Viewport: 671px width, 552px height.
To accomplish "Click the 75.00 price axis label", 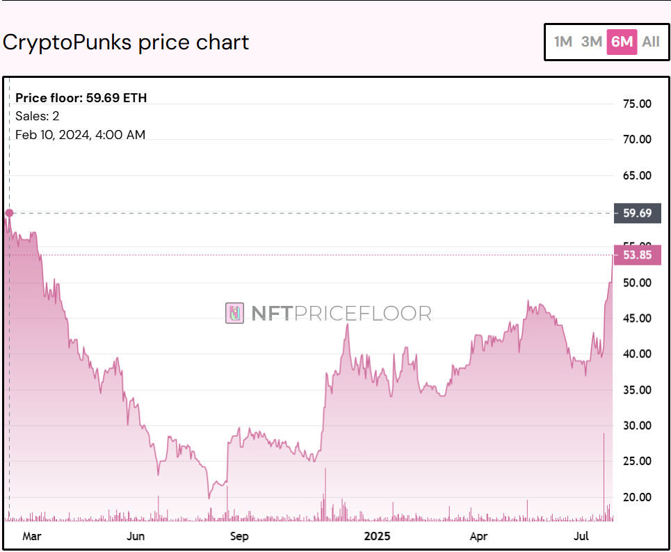I will tap(637, 104).
